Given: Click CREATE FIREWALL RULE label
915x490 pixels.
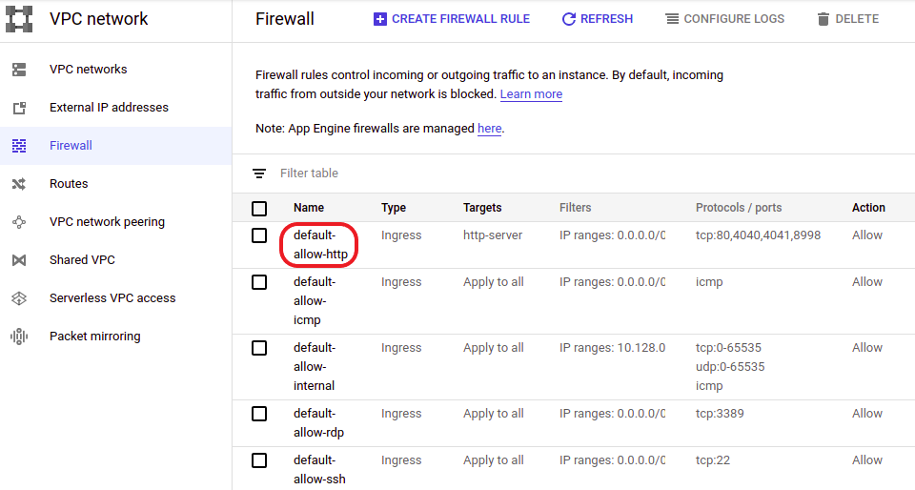Looking at the screenshot, I should point(461,19).
